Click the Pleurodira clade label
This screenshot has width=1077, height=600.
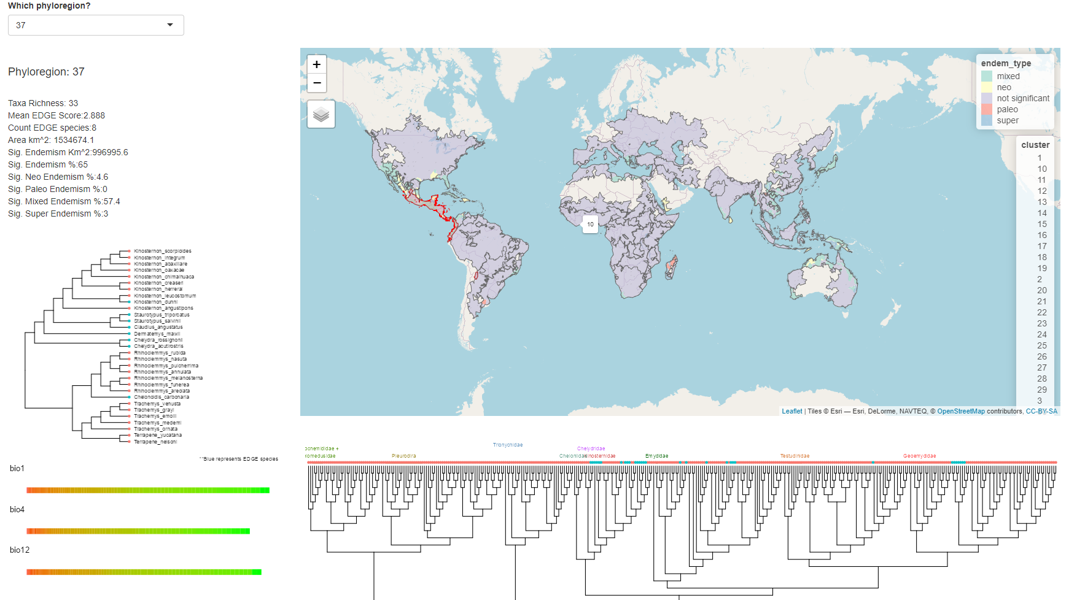(x=404, y=456)
